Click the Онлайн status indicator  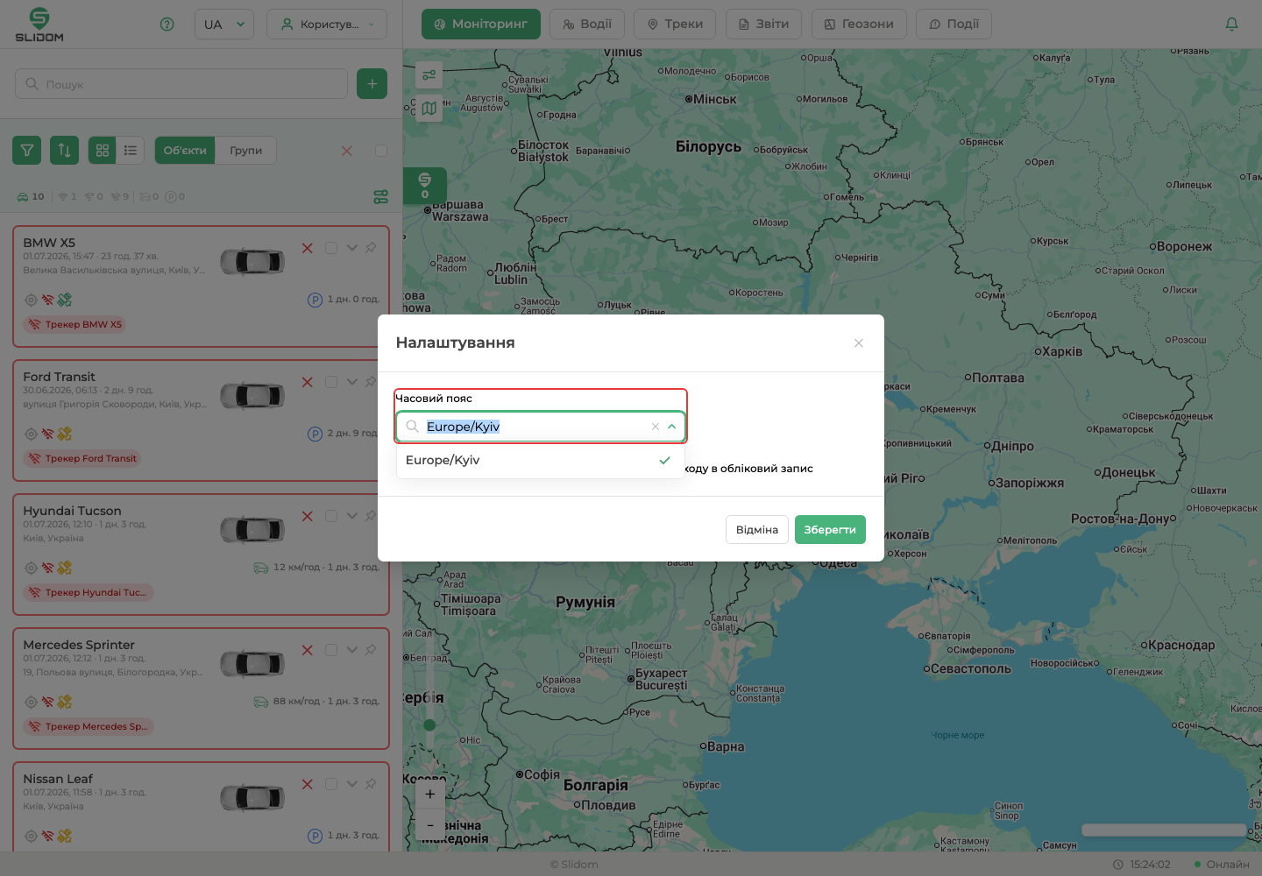click(x=1222, y=864)
